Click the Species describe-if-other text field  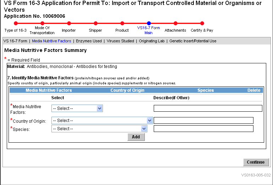(203, 129)
